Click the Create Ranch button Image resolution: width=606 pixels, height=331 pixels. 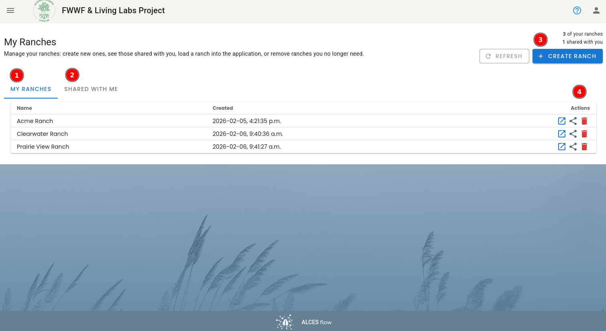tap(567, 56)
